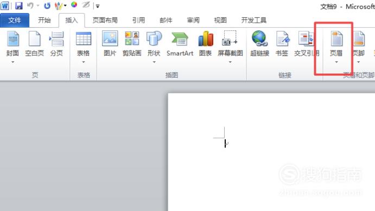This screenshot has width=375, height=211.
Task: Click the crossed-out pen quick access icon
Action: 86,5
